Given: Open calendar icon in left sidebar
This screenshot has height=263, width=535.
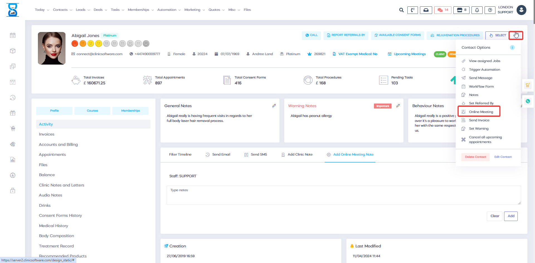Looking at the screenshot, I should (x=13, y=35).
